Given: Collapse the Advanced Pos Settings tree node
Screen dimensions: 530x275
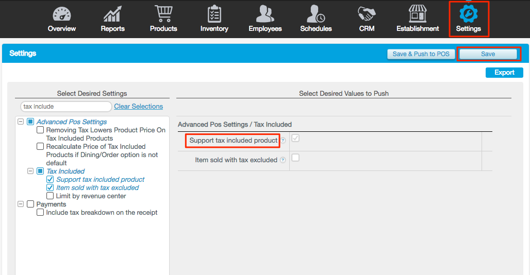Looking at the screenshot, I should [21, 122].
